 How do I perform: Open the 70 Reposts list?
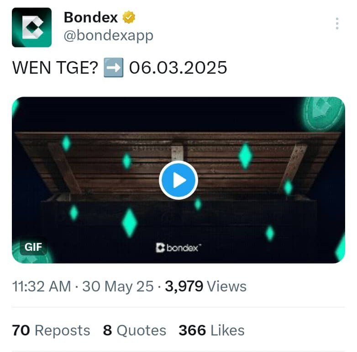pyautogui.click(x=51, y=330)
